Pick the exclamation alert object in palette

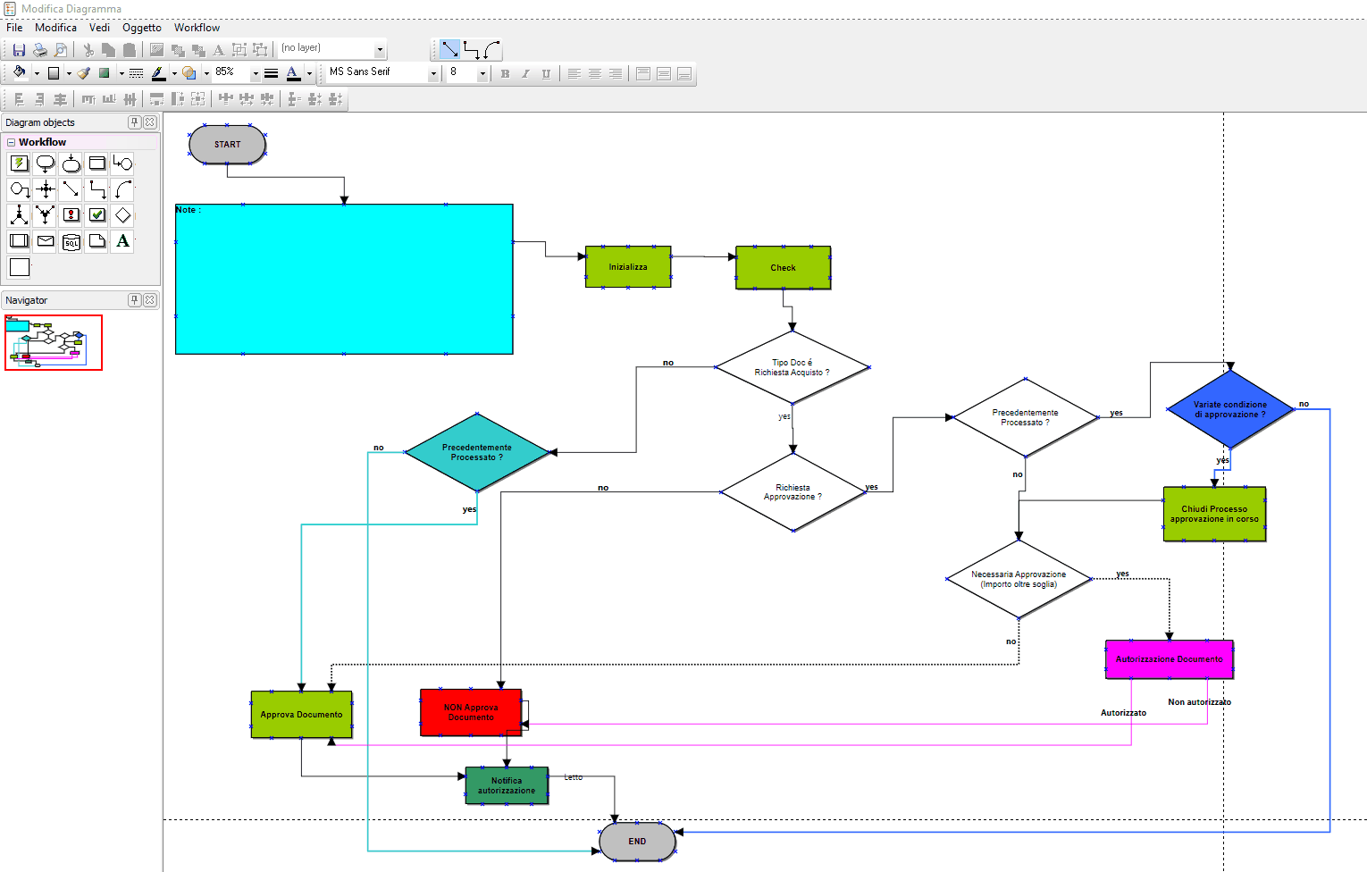point(71,214)
